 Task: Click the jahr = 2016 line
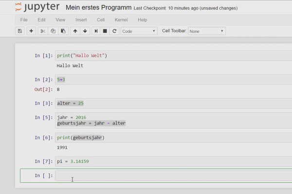tap(72, 117)
